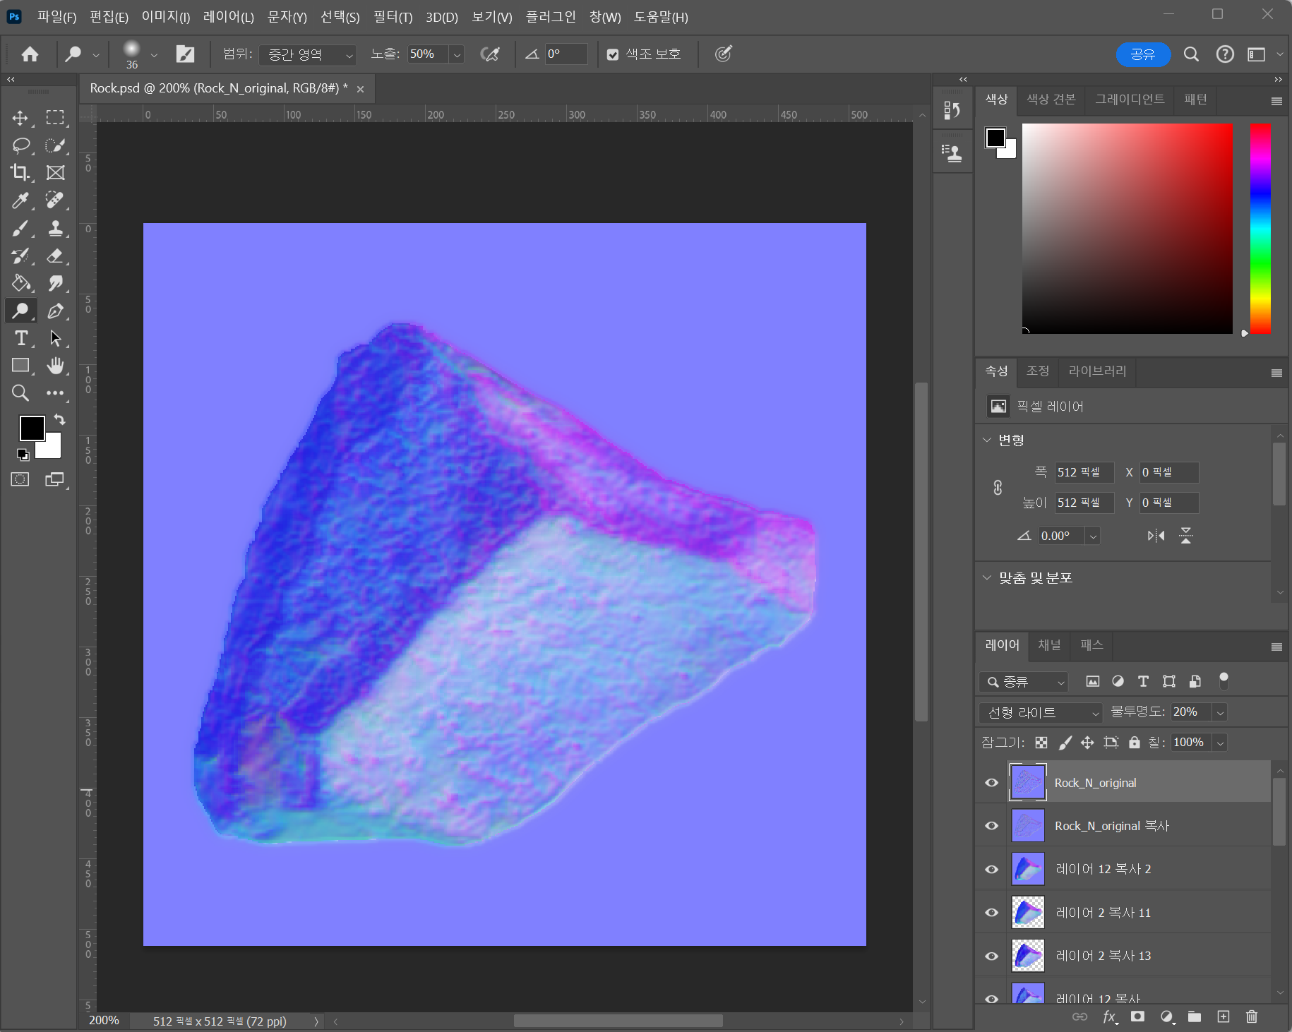
Task: Click the 공유 share button
Action: point(1143,54)
